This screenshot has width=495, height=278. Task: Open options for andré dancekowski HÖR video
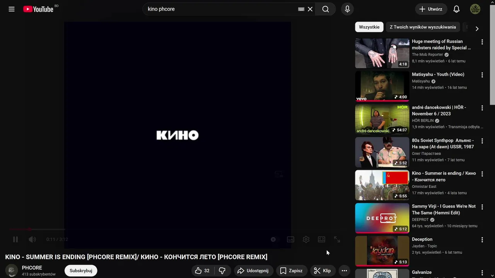[x=482, y=108]
